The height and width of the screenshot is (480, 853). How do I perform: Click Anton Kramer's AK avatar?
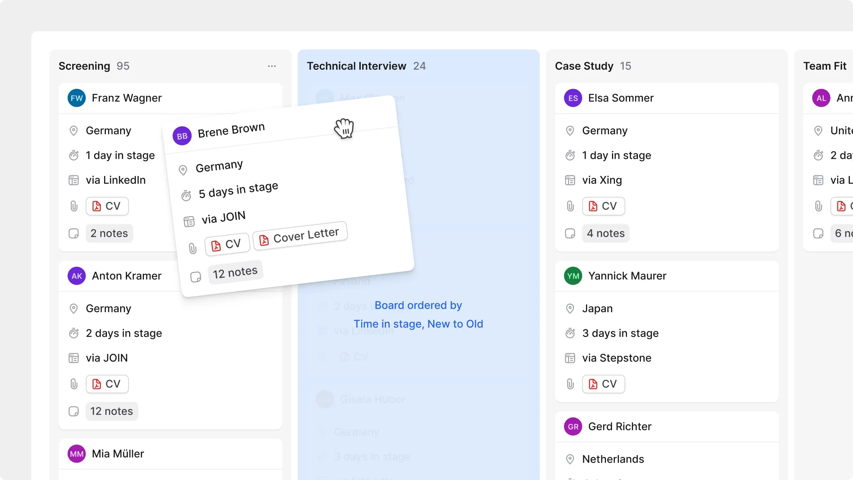point(77,276)
